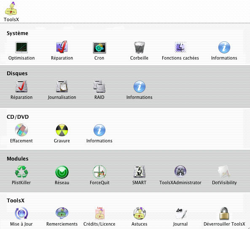Click the Déverrouiller ToolsX padlock

click(x=224, y=213)
